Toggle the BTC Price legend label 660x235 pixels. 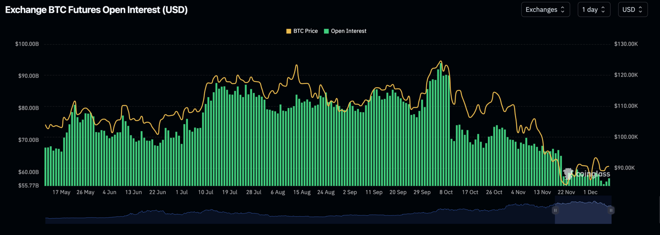coord(305,31)
